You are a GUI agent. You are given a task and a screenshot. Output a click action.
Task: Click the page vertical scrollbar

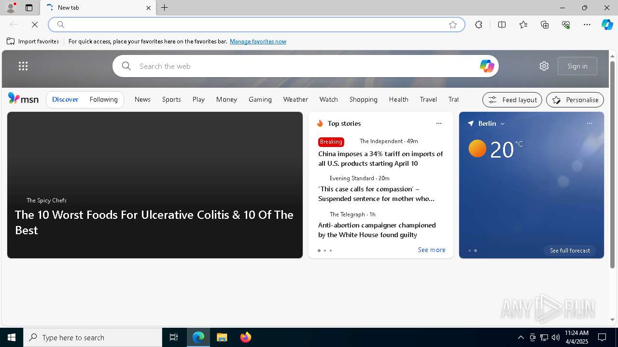[612, 164]
